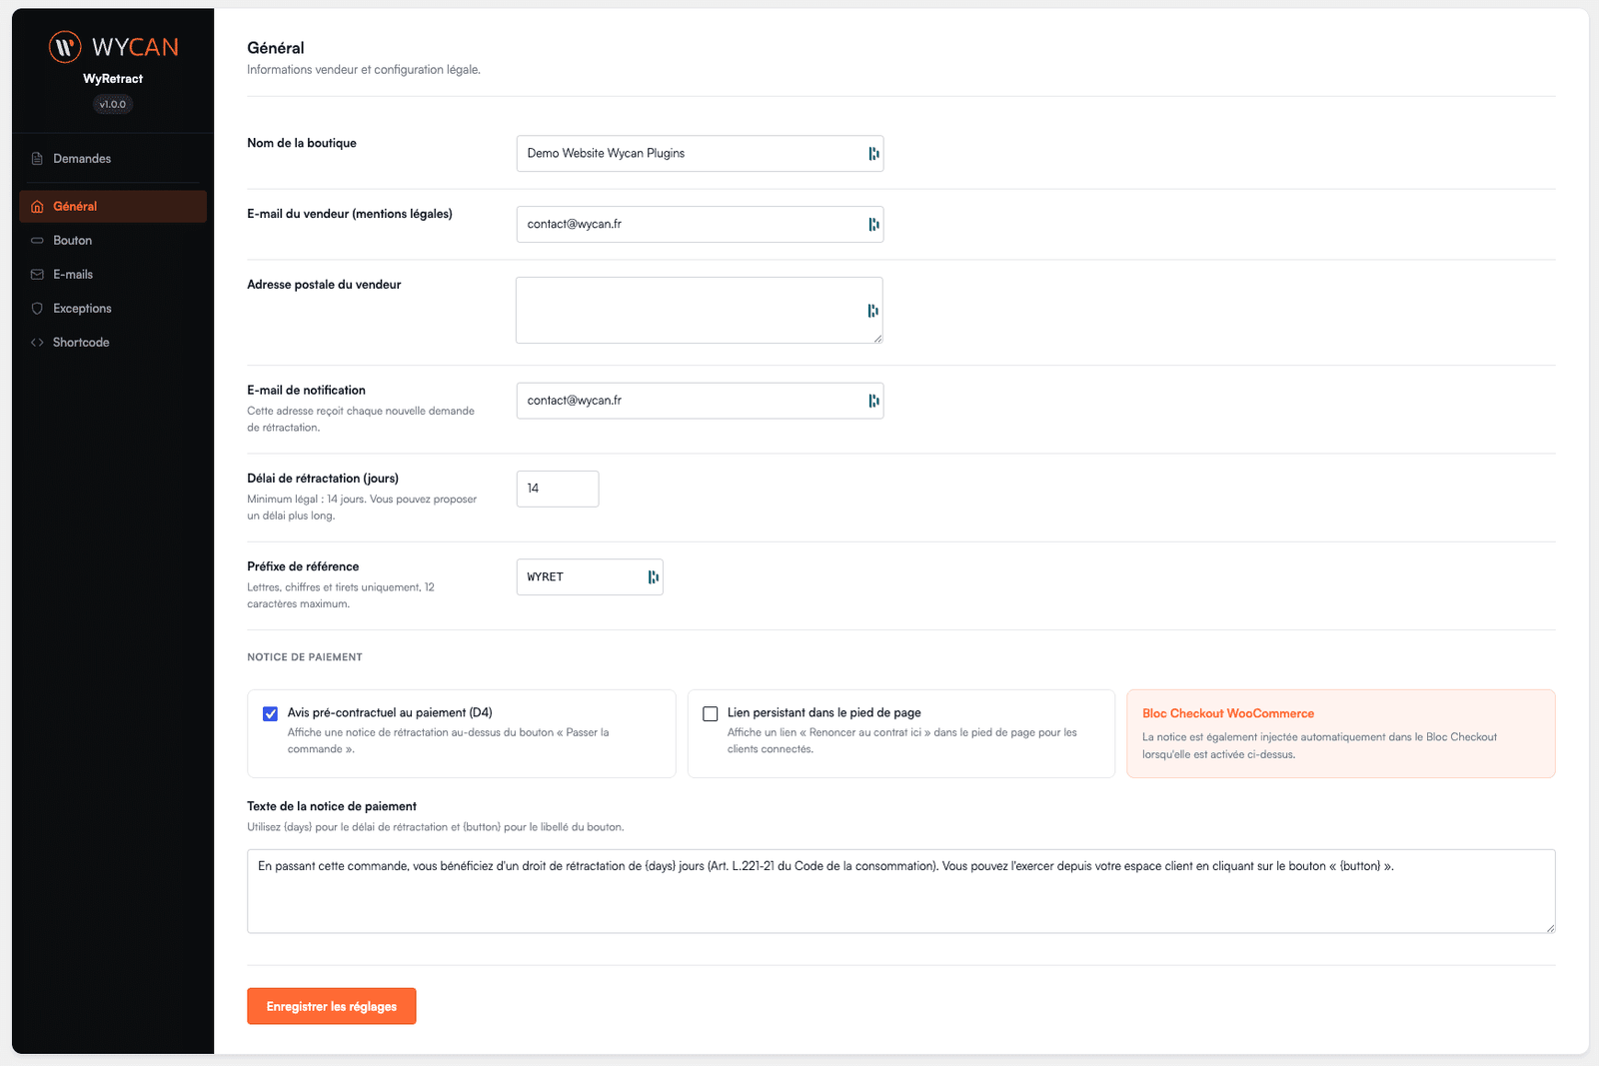
Task: Click the Délai de rétractation (jours) label
Action: pos(323,479)
